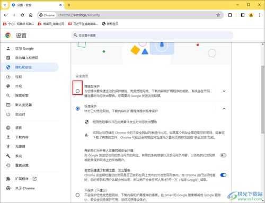Screen dimensions: 265x203
Task: Select the 标准保护 radio button
Action: 77,109
